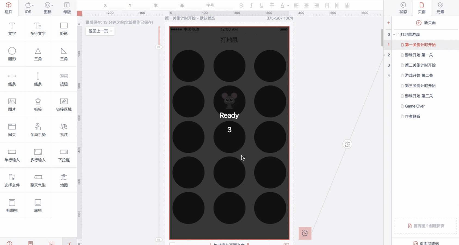This screenshot has height=245, width=459.
Task: Toggle underline formatting
Action: [262, 5]
